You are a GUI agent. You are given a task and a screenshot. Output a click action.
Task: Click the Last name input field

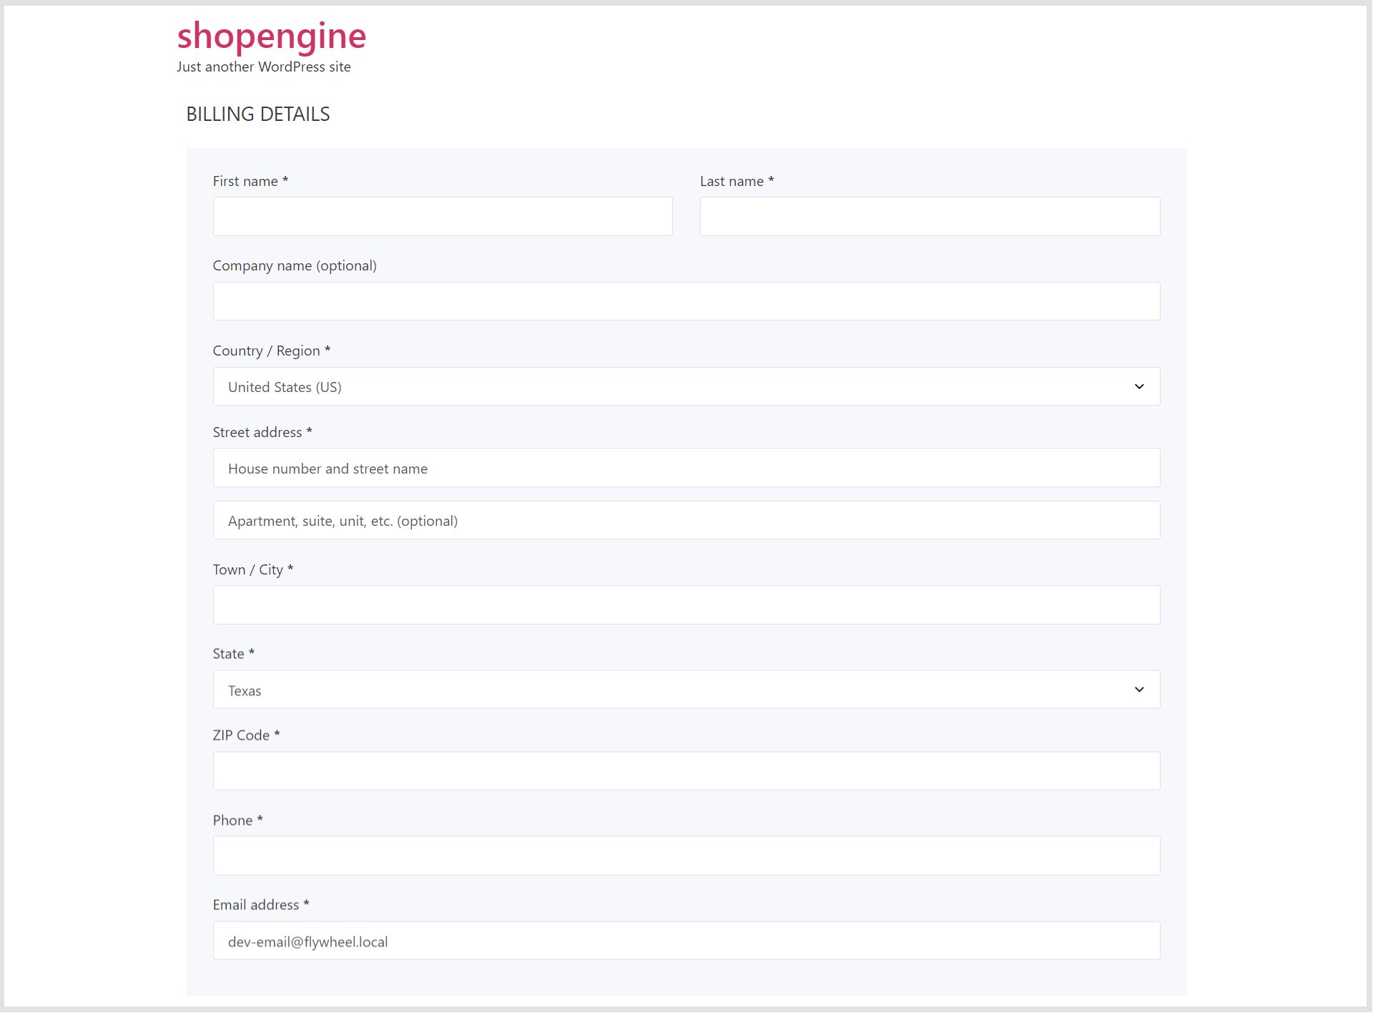pyautogui.click(x=930, y=215)
